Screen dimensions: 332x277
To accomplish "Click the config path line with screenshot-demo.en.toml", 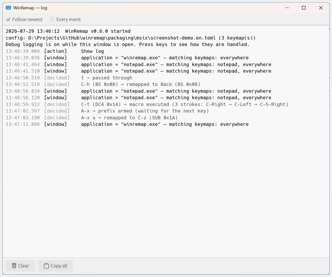I will click(130, 38).
